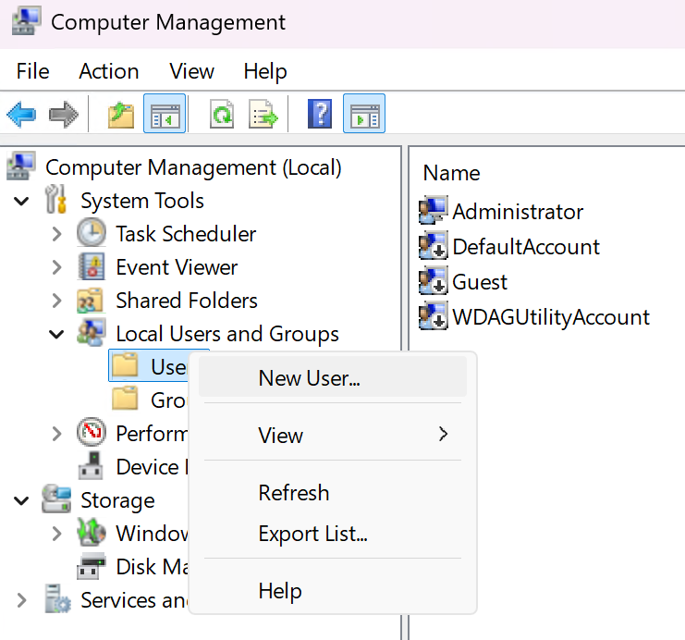Click the Name column header
The height and width of the screenshot is (640, 685).
(x=452, y=173)
